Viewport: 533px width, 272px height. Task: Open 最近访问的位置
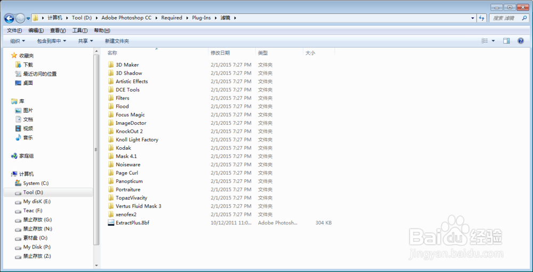click(36, 74)
